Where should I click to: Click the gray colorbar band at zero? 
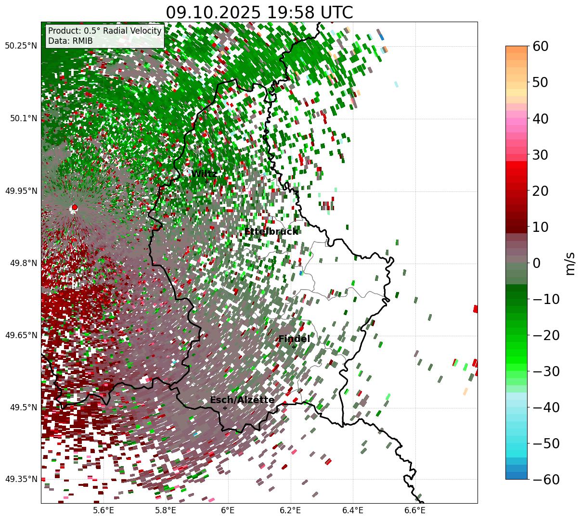point(516,259)
